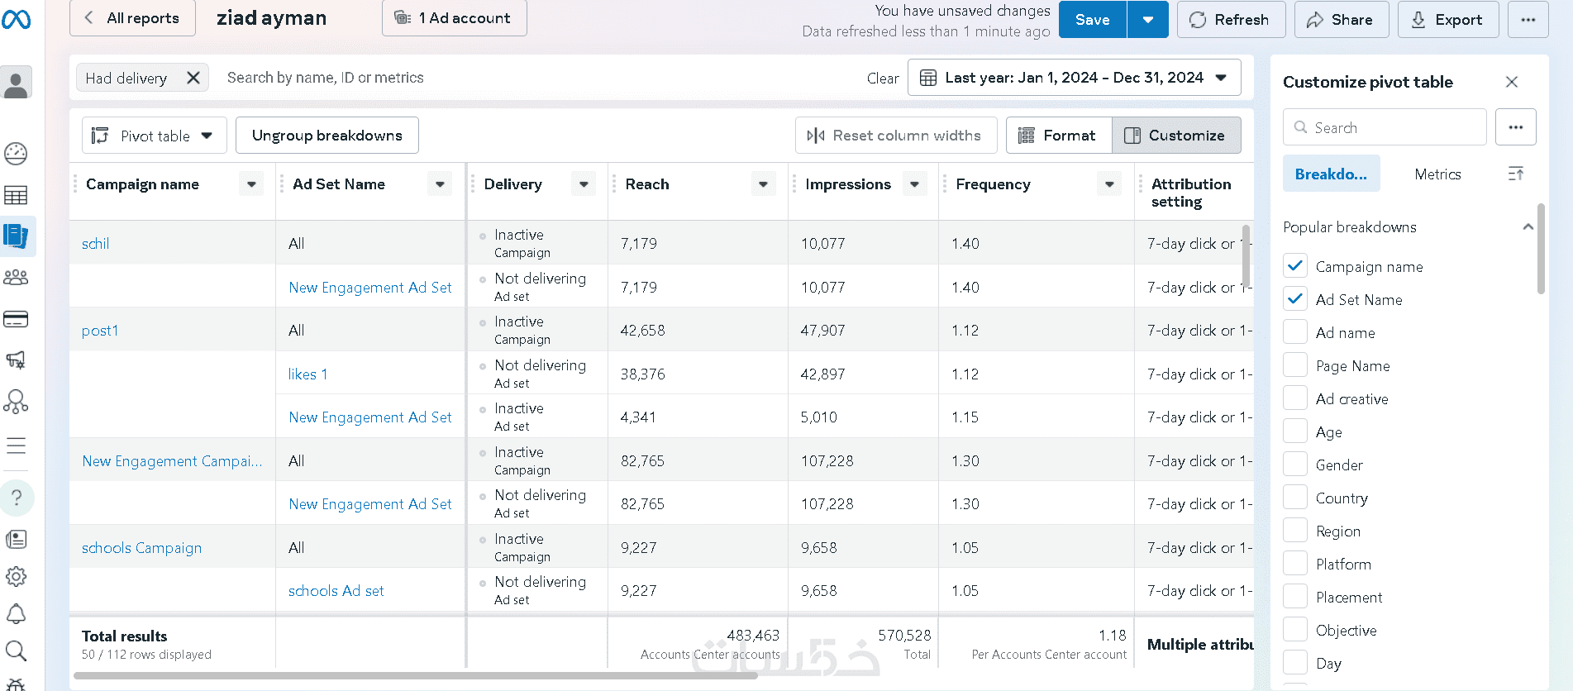Open the notifications bell icon
Screen dimensions: 1573x691
coord(16,614)
